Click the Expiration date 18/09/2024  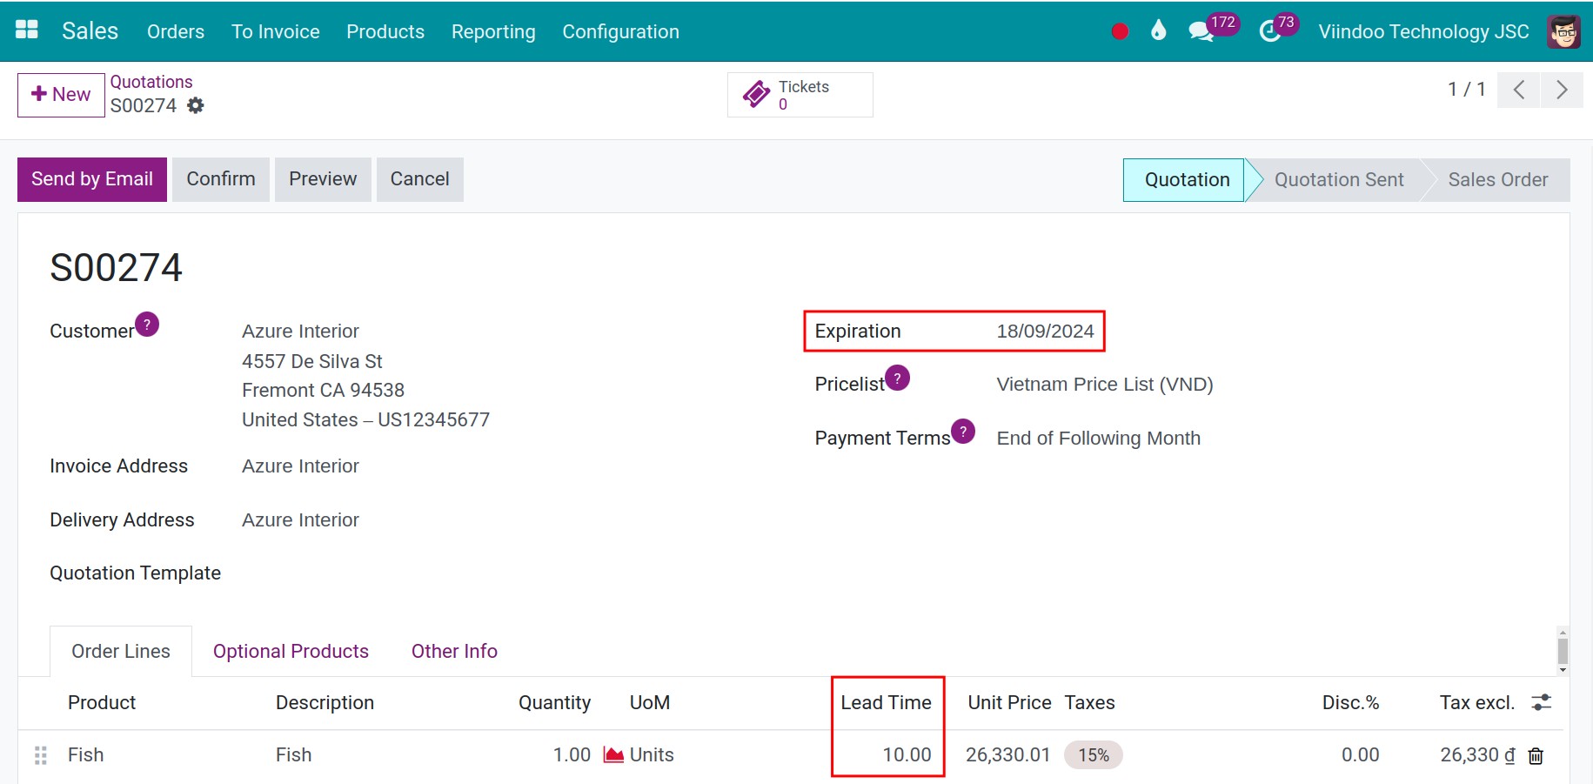tap(1045, 332)
